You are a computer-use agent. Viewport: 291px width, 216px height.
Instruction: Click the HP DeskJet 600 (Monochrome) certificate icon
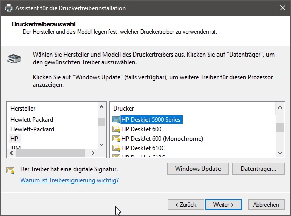pyautogui.click(x=116, y=139)
